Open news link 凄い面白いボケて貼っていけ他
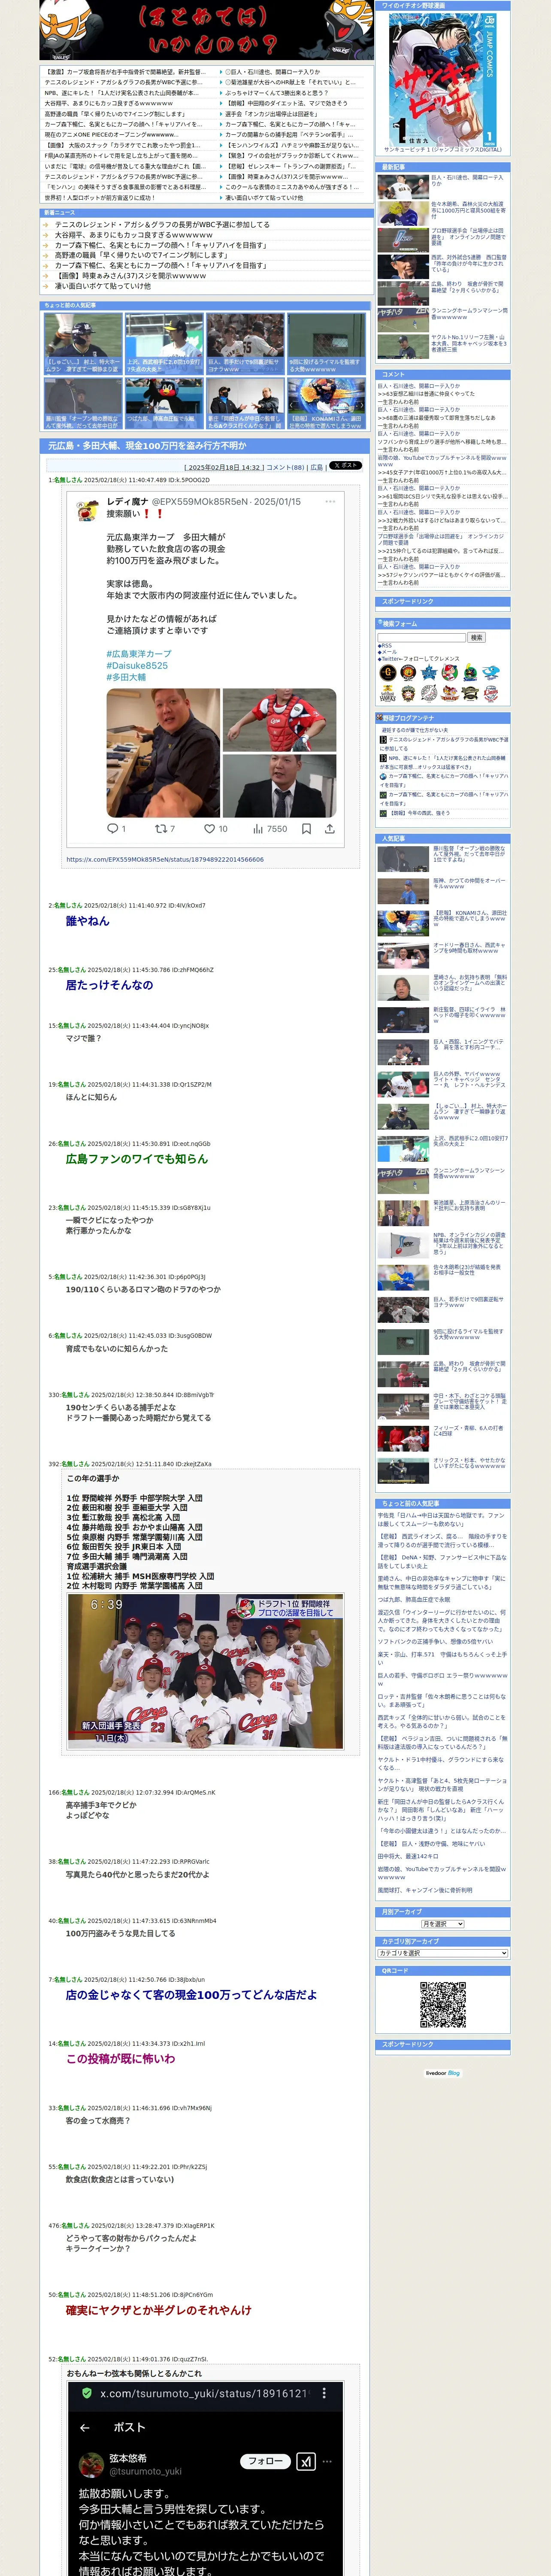The height and width of the screenshot is (2576, 551). 103,286
